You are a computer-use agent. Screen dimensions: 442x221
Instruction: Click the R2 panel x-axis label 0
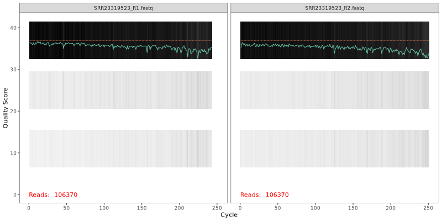(x=240, y=208)
